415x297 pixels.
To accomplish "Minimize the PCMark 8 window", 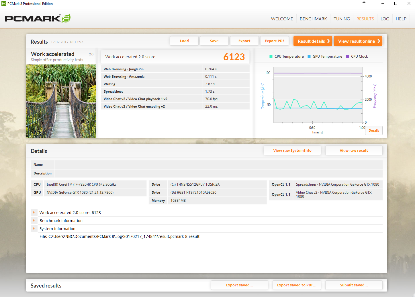I will (383, 3).
